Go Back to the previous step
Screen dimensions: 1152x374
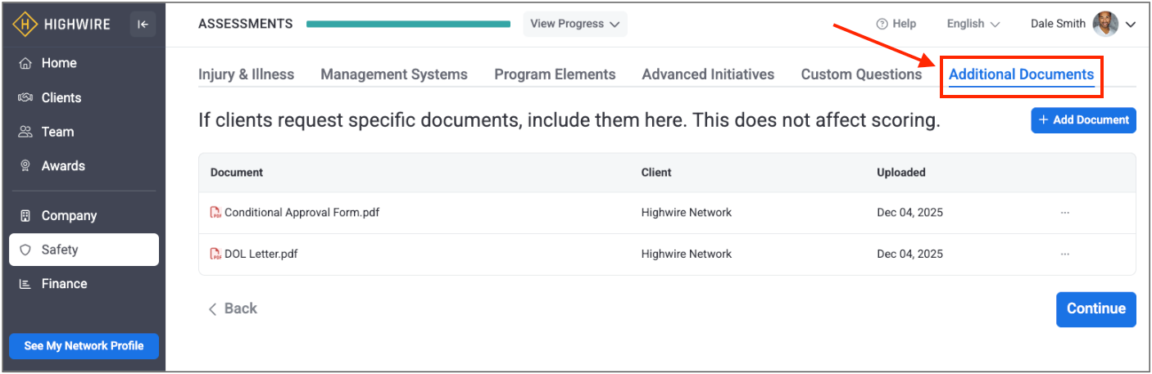pyautogui.click(x=233, y=309)
